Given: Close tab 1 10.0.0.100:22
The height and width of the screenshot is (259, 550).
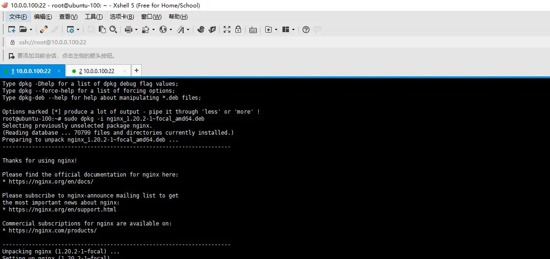Looking at the screenshot, I should click(59, 71).
